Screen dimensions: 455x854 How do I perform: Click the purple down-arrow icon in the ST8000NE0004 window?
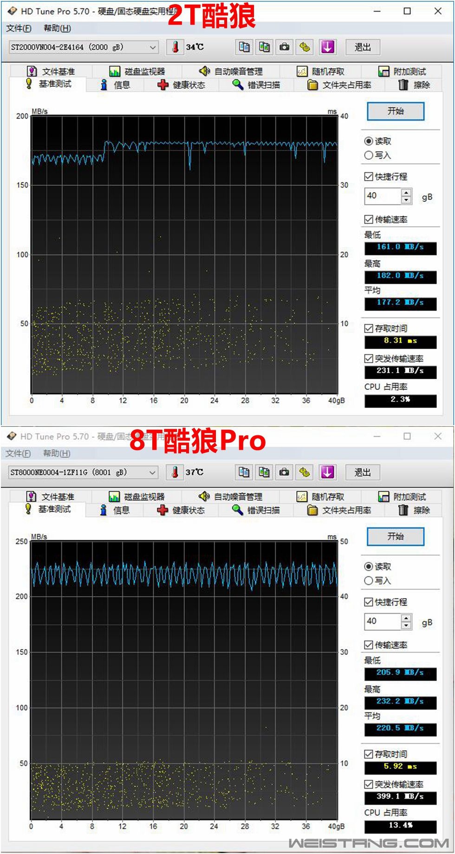pyautogui.click(x=327, y=472)
